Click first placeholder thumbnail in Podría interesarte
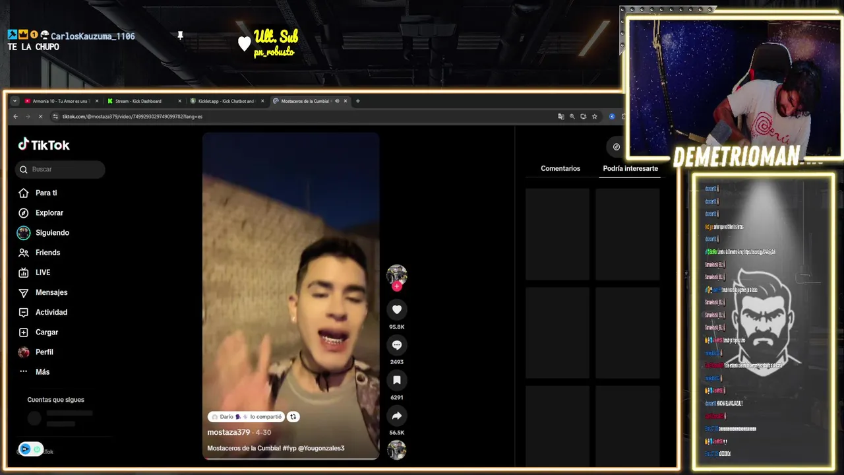The height and width of the screenshot is (475, 844). [x=557, y=234]
